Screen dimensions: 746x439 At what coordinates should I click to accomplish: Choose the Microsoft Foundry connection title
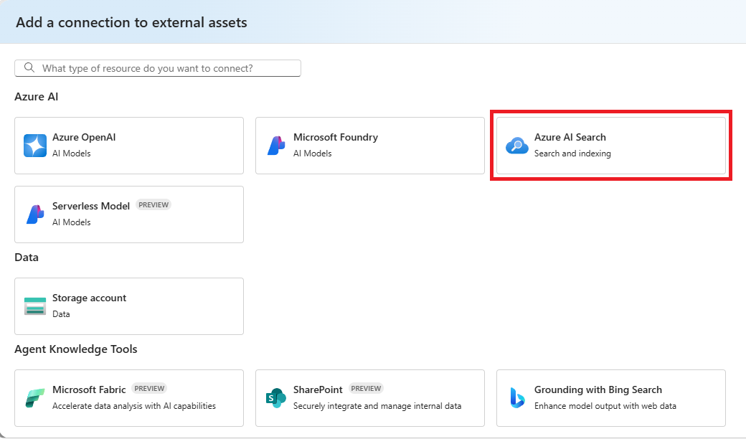click(336, 138)
